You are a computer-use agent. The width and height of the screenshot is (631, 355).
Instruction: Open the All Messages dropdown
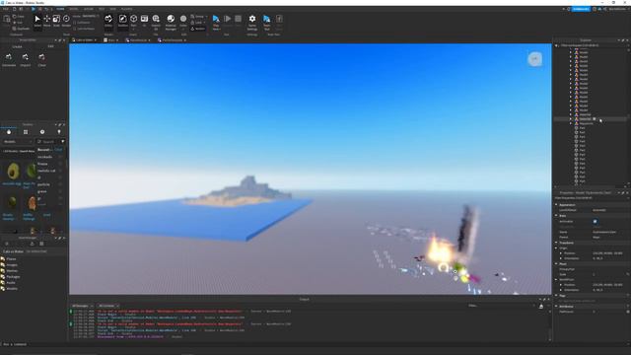coord(82,306)
